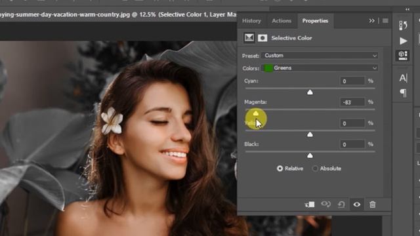The width and height of the screenshot is (420, 236).
Task: Open the Preset dropdown showing Custom
Action: tap(320, 55)
